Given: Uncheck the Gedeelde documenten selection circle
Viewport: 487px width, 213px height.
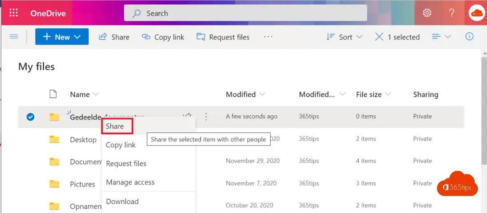Looking at the screenshot, I should 30,117.
